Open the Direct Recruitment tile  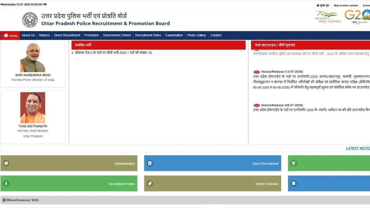point(212,163)
